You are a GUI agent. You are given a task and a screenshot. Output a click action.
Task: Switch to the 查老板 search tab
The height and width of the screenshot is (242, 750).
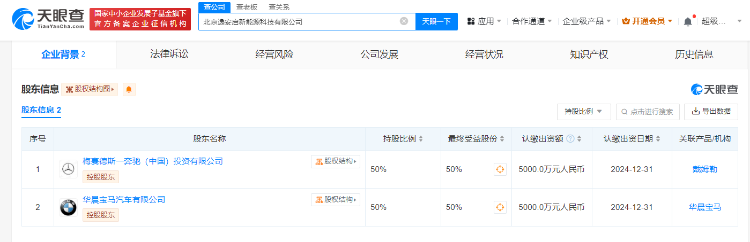(x=247, y=7)
